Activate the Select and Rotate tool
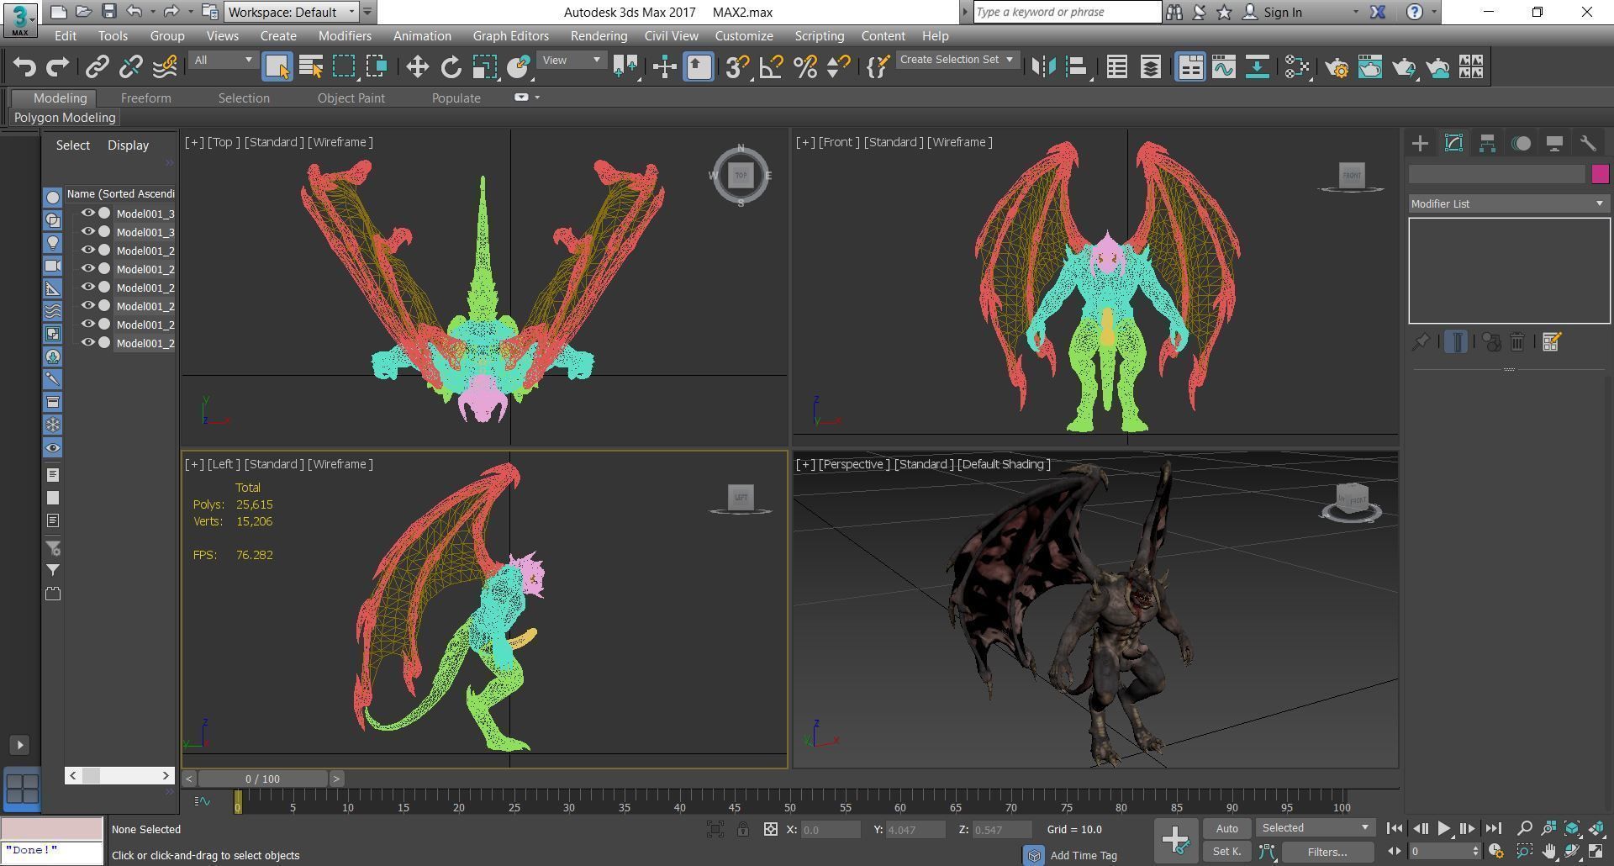The image size is (1614, 866). [x=451, y=67]
